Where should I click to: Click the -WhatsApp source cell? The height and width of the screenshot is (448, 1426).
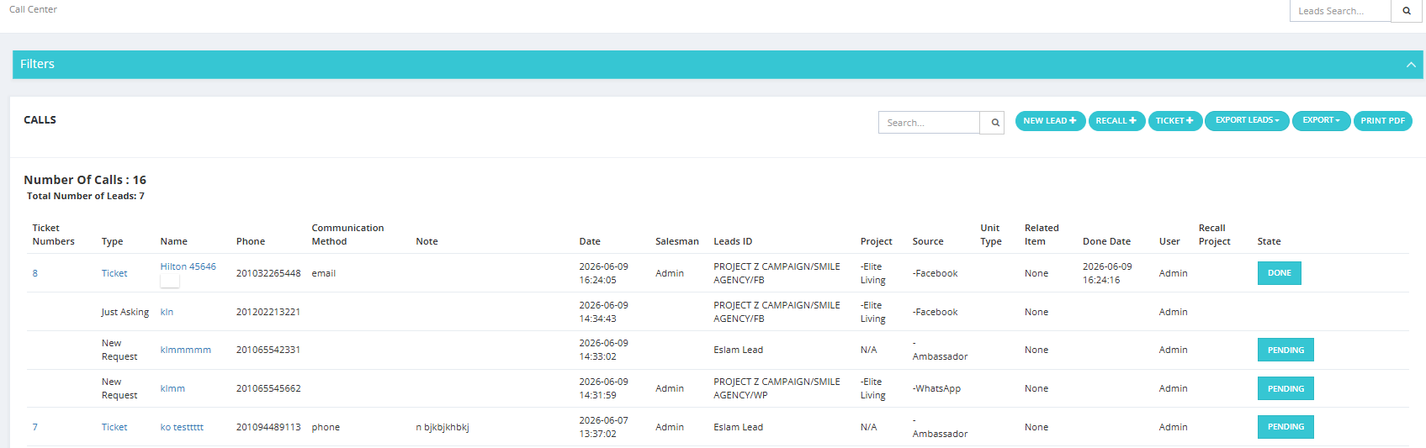(x=936, y=388)
